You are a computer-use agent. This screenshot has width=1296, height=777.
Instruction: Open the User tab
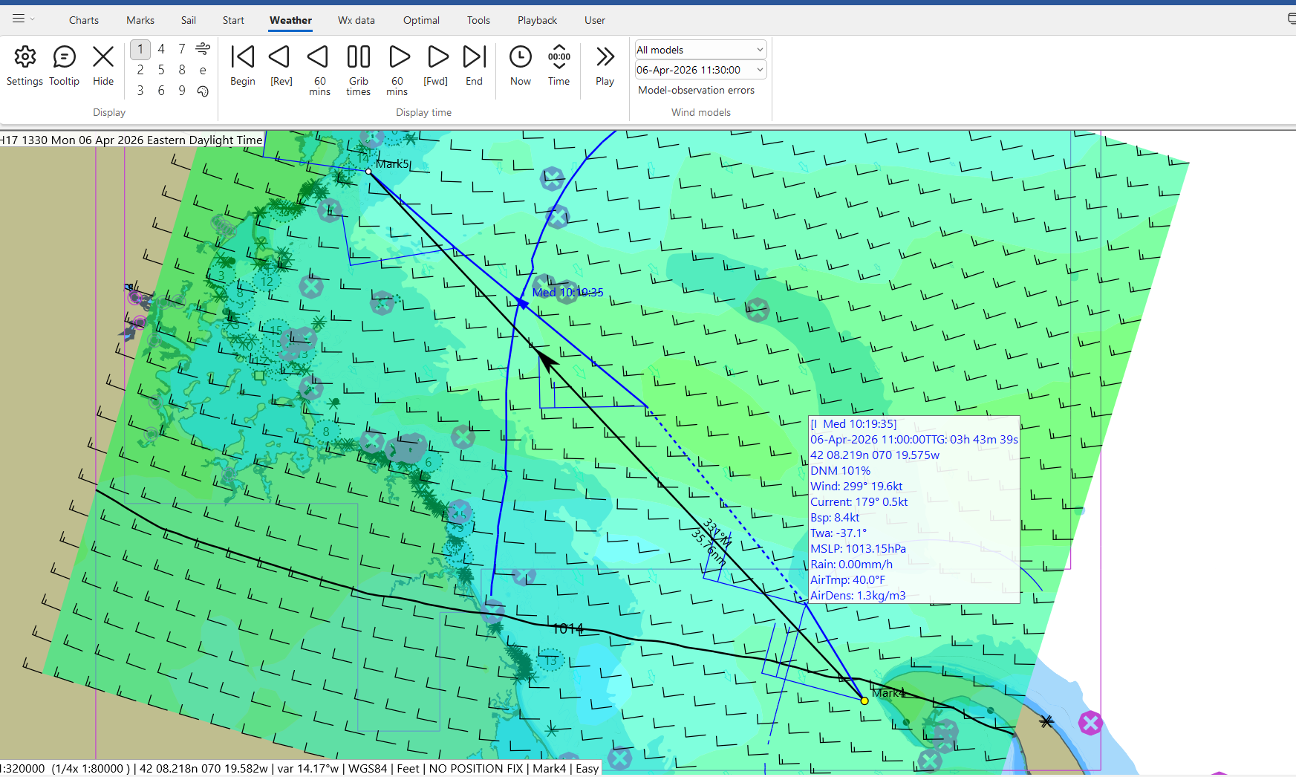pyautogui.click(x=594, y=20)
